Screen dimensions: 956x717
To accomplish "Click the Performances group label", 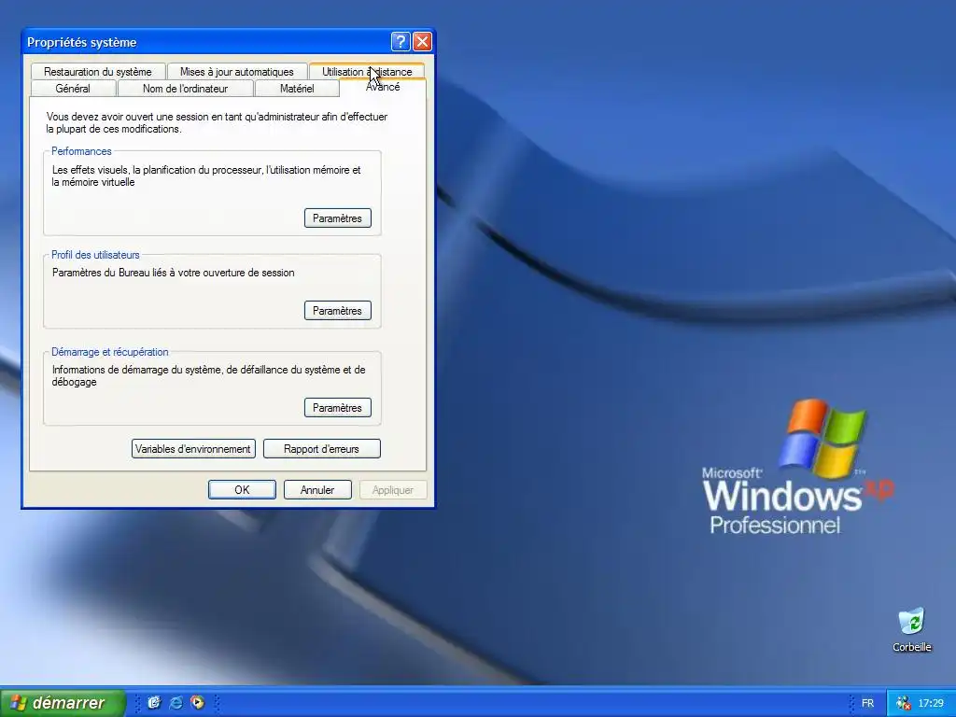I will pos(82,151).
